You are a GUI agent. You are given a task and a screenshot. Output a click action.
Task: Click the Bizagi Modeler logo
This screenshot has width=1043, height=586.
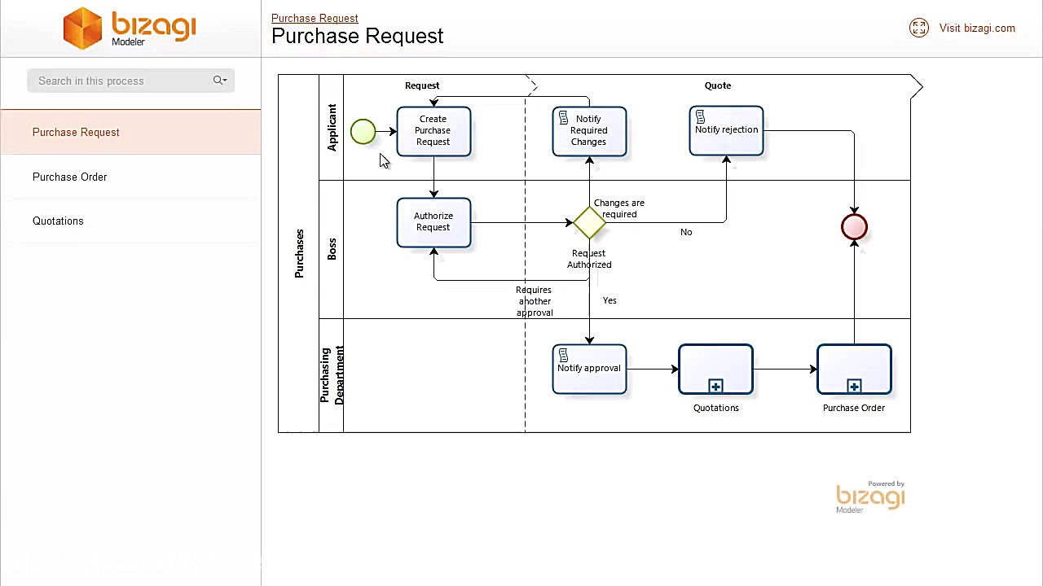[x=129, y=28]
